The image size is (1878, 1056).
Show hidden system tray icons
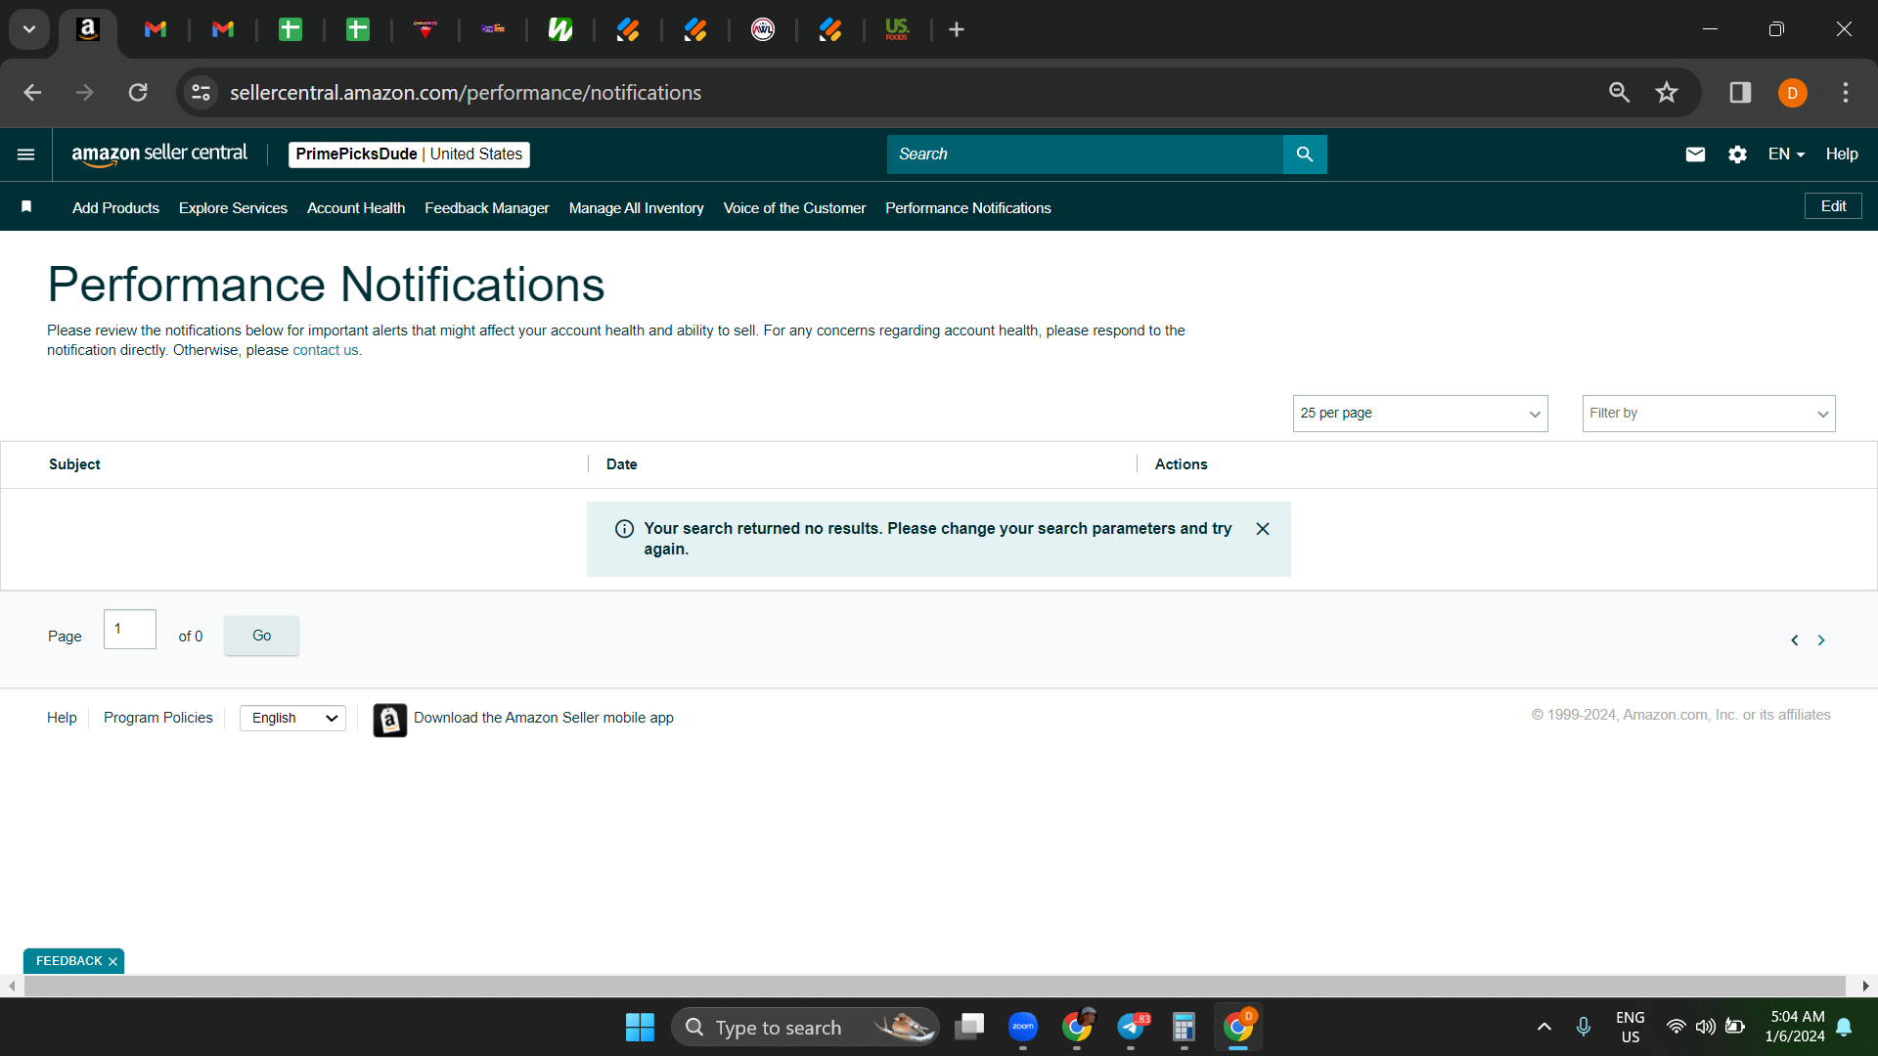(1544, 1027)
